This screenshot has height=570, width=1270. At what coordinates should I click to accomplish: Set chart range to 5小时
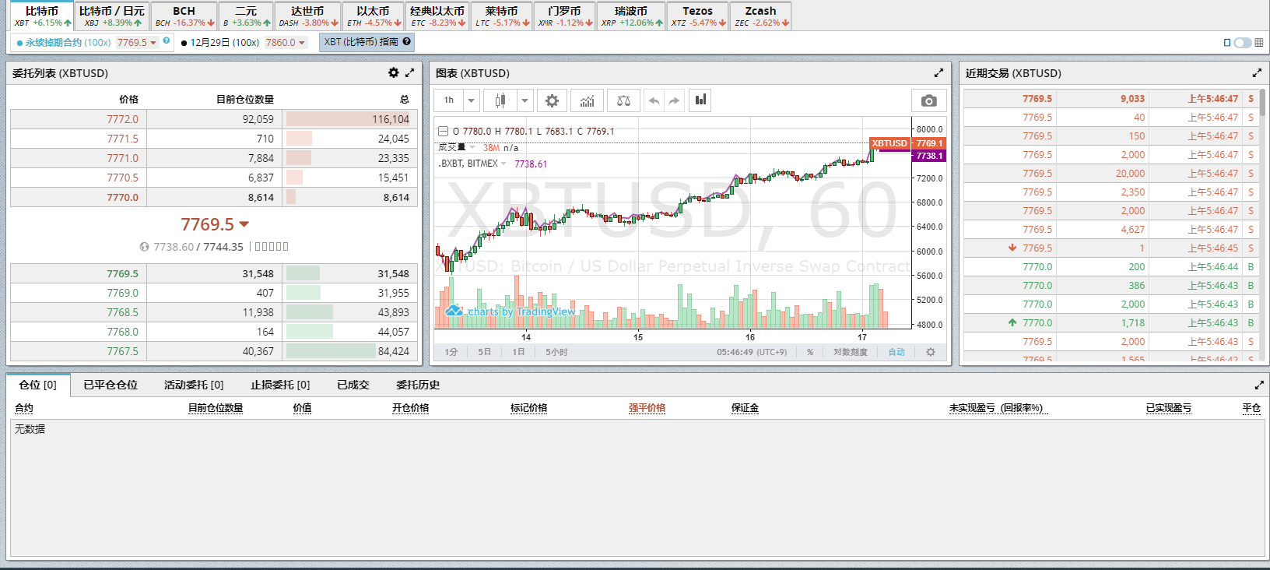coord(556,352)
